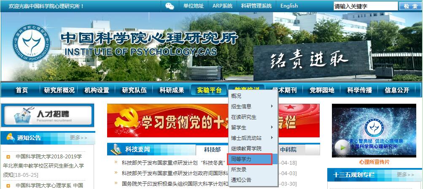Expand the 博士后流动站 submenu arrow
This screenshot has height=189, width=423.
272,138
